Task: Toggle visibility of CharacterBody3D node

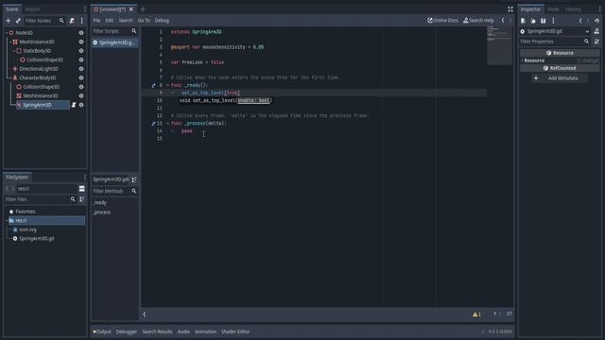Action: (x=81, y=77)
